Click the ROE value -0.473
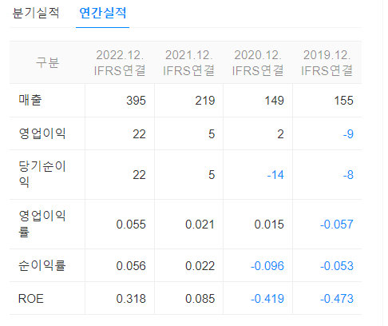This screenshot has width=388, height=326. [337, 299]
